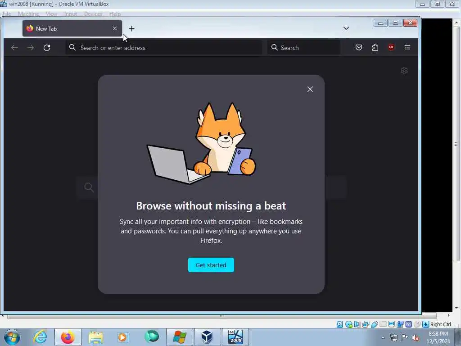Launch Internet Explorer from taskbar

point(40,337)
